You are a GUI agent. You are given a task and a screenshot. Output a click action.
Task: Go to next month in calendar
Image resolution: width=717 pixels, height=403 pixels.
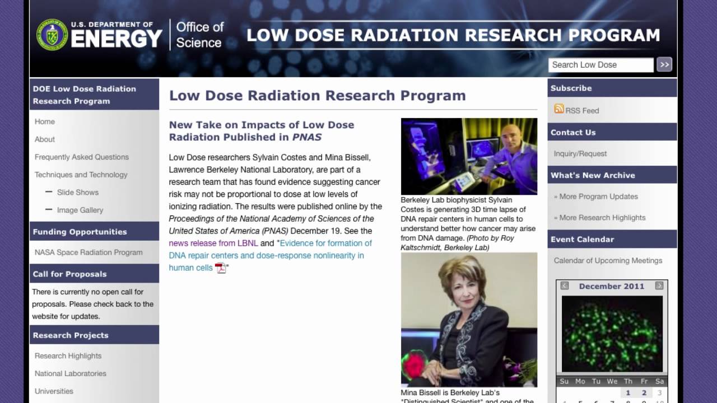(659, 286)
